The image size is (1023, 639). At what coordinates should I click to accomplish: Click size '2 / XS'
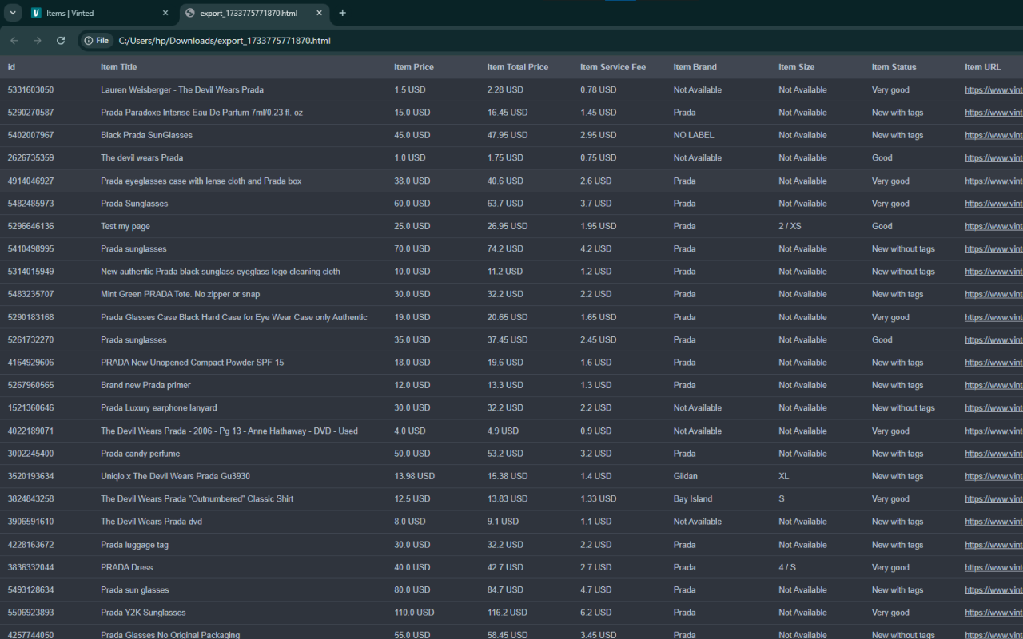[790, 226]
